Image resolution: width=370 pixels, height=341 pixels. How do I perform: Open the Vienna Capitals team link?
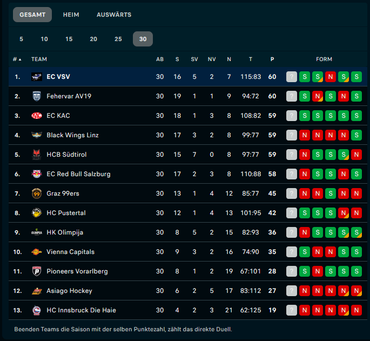pyautogui.click(x=70, y=252)
